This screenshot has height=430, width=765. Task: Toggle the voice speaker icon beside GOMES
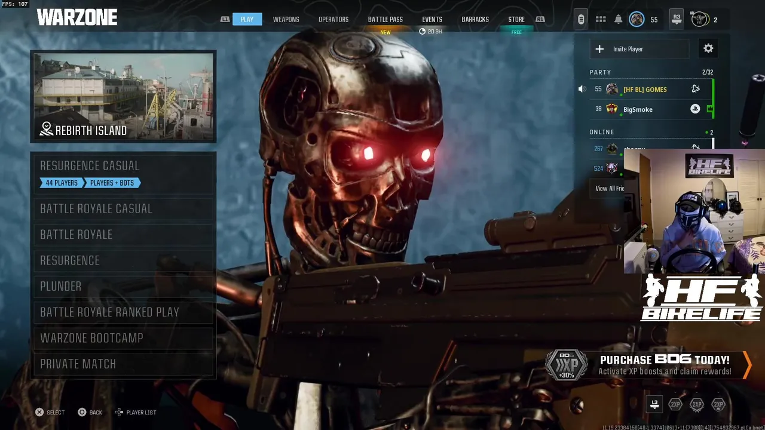582,89
